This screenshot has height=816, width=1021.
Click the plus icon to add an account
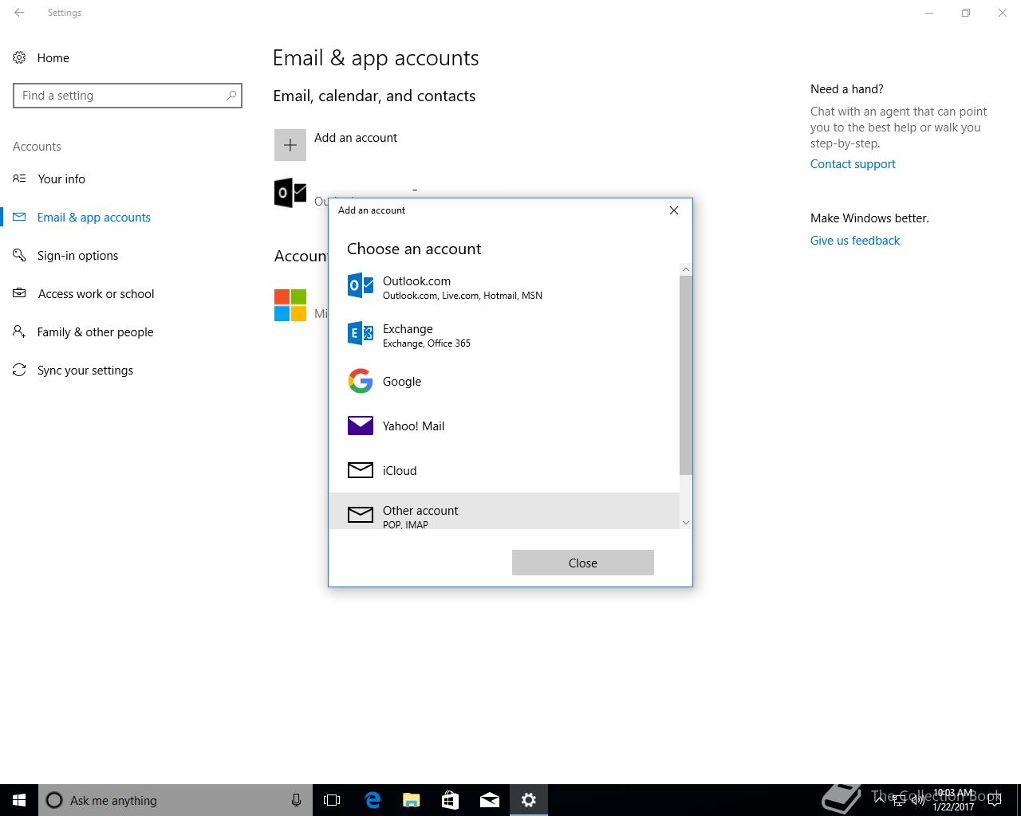pyautogui.click(x=290, y=145)
